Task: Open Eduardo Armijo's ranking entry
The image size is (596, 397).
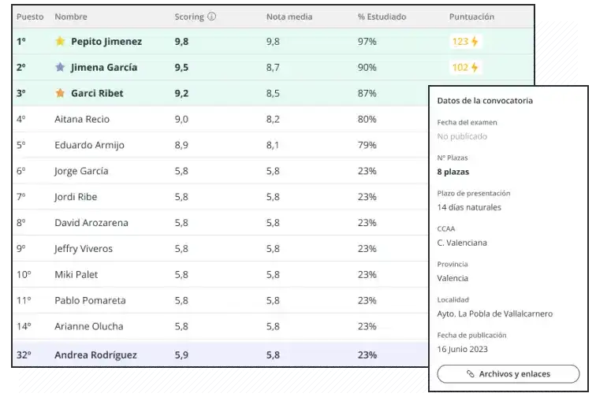Action: tap(89, 145)
